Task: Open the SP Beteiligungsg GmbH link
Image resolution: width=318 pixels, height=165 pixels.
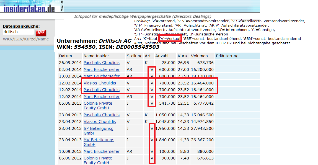Action: click(x=98, y=131)
